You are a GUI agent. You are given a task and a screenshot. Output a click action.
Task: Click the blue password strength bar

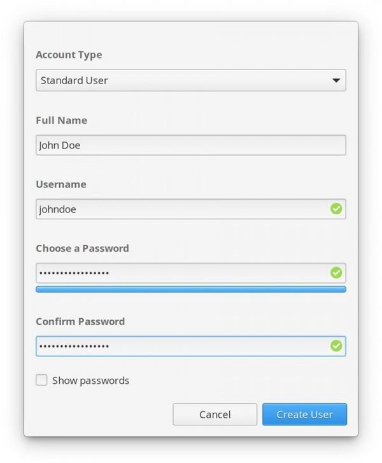click(191, 290)
